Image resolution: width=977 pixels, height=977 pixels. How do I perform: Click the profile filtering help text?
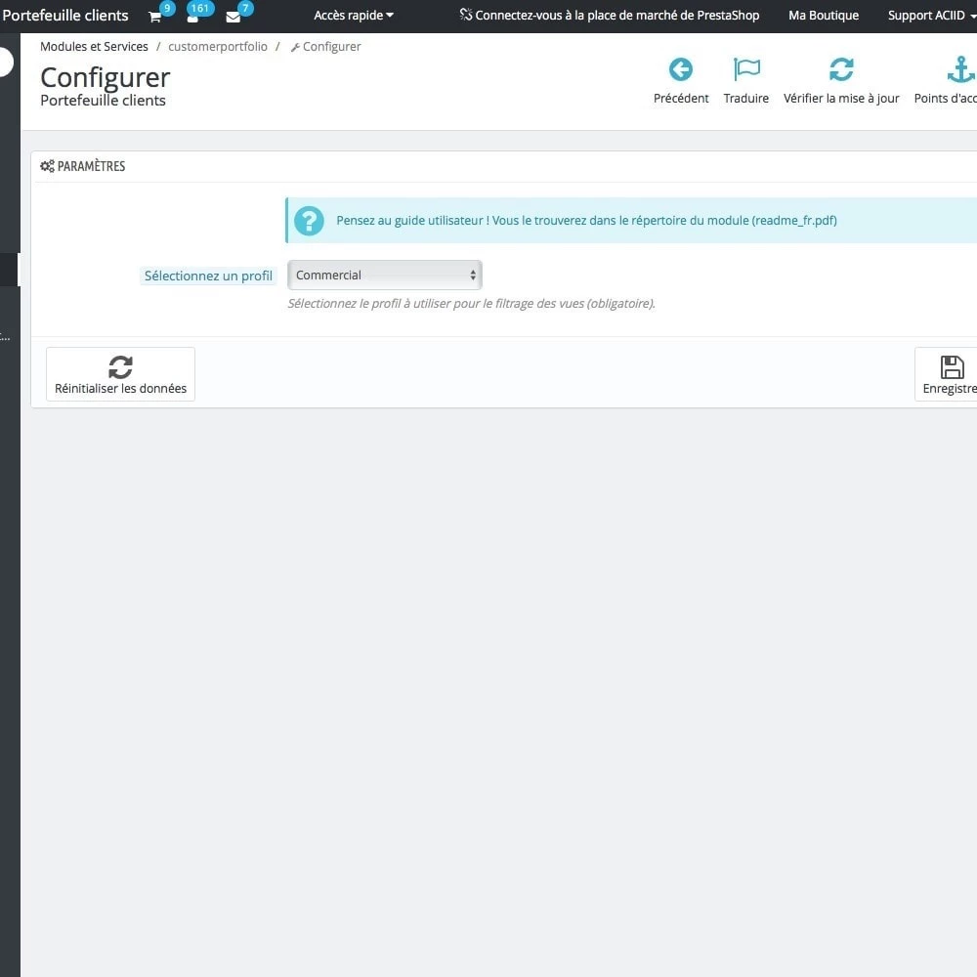pyautogui.click(x=471, y=304)
